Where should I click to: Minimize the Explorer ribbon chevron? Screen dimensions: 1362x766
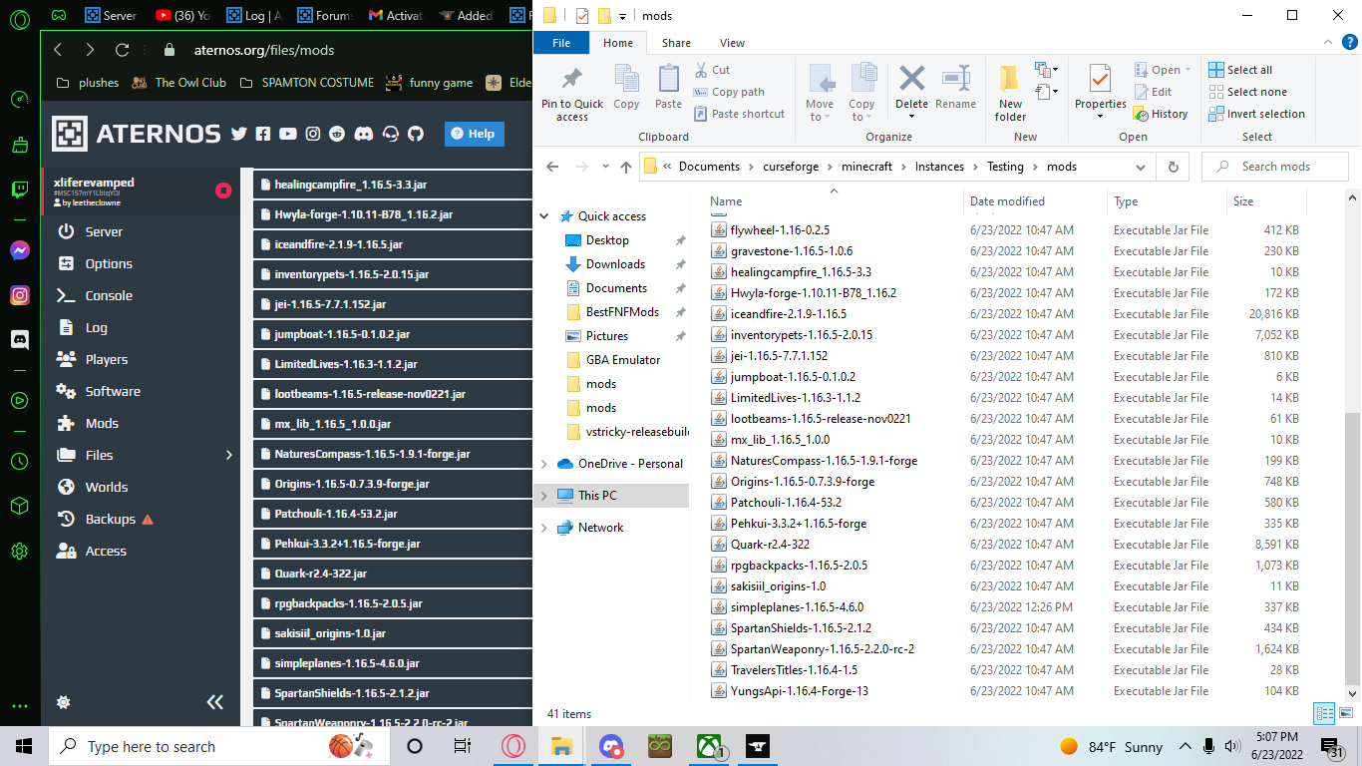1328,42
